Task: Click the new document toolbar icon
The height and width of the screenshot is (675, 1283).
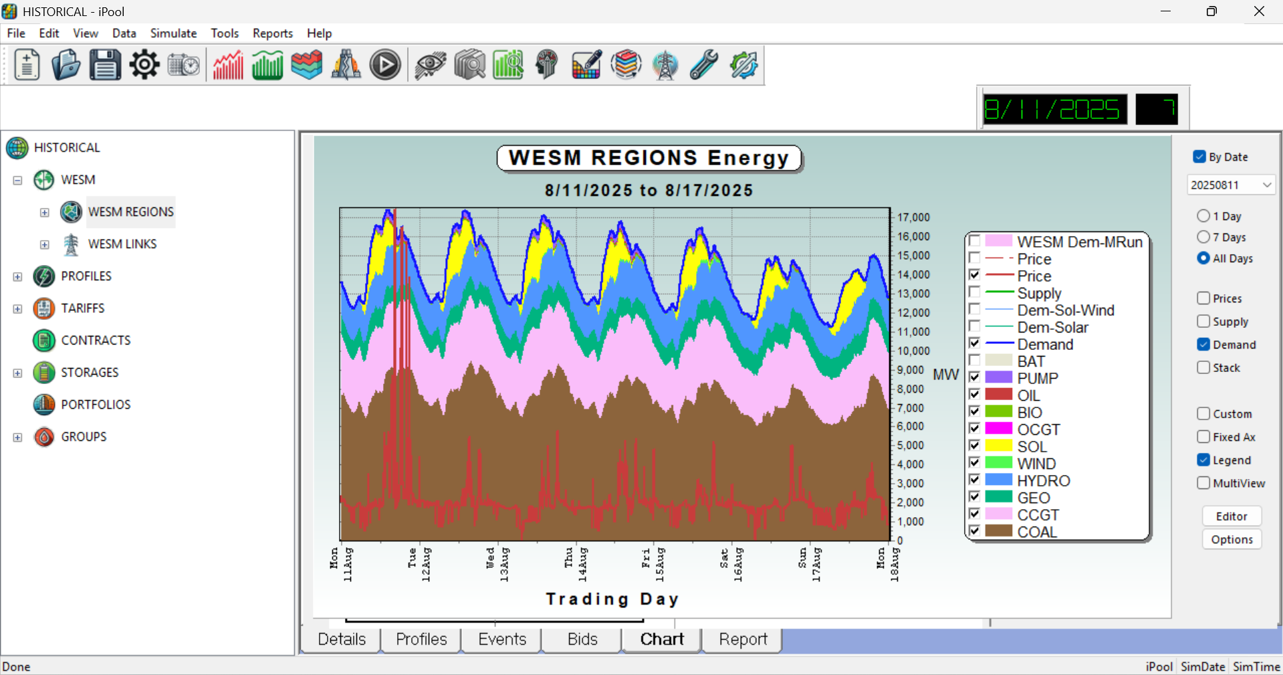Action: pos(27,66)
